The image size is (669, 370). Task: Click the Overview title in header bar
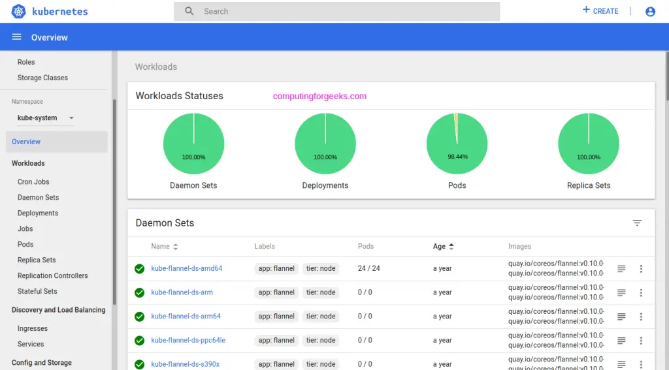50,37
